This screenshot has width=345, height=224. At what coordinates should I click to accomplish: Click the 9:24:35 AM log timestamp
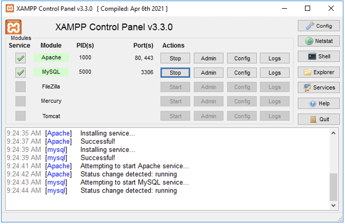click(24, 133)
